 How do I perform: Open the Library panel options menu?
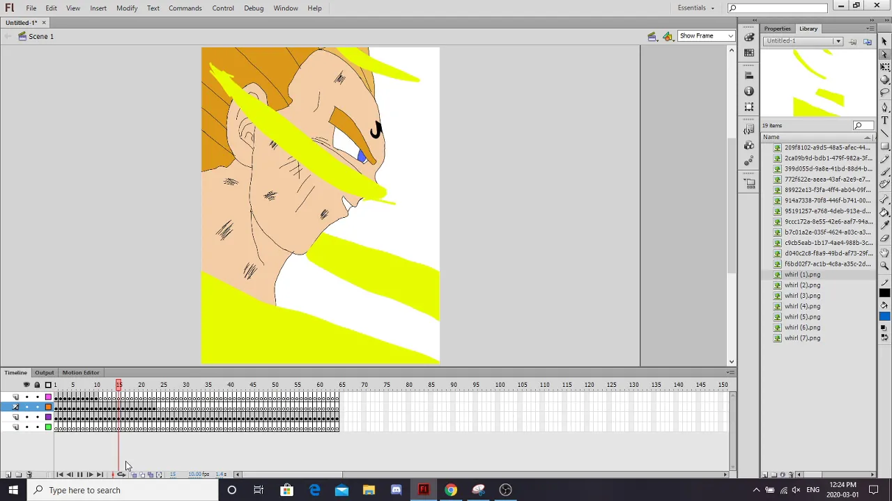[870, 29]
